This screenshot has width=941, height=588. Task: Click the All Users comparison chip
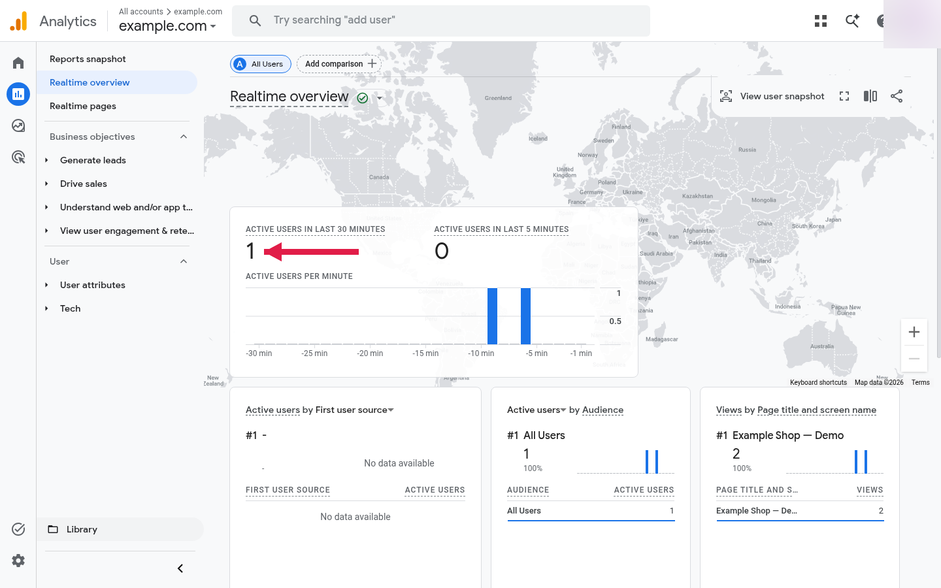[x=261, y=64]
